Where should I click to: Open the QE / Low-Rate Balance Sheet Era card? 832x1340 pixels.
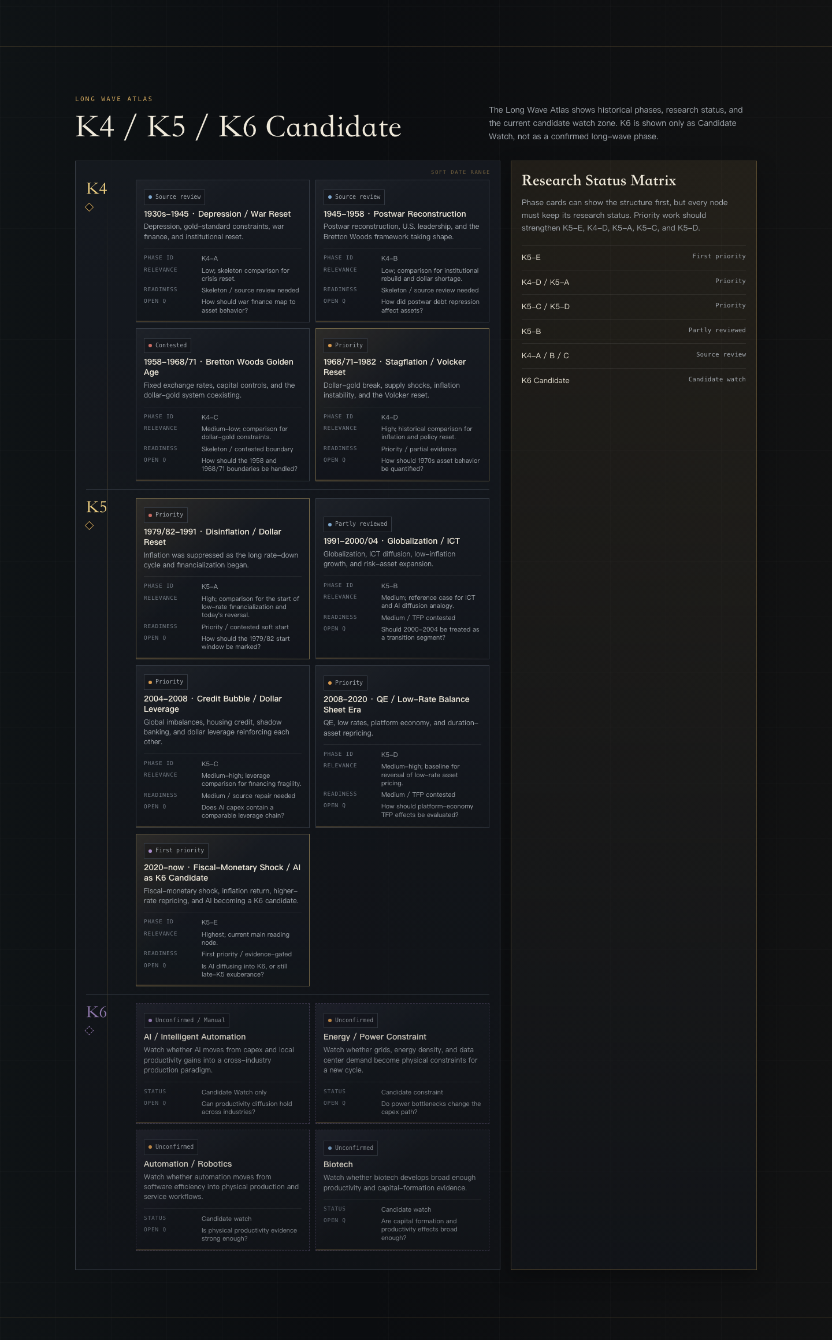coord(402,747)
